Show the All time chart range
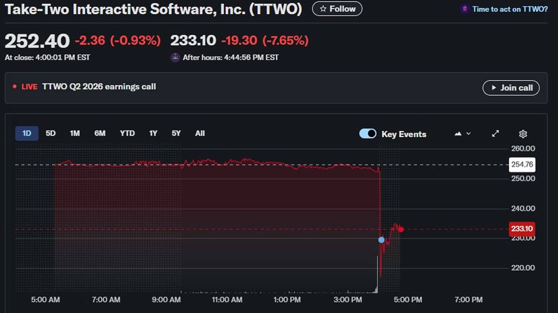Screen dimensions: 558x313 click(200, 134)
